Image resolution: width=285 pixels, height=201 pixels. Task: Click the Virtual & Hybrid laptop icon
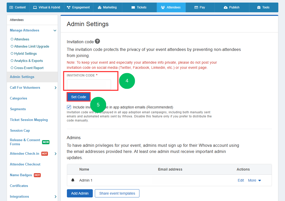pos(35,7)
